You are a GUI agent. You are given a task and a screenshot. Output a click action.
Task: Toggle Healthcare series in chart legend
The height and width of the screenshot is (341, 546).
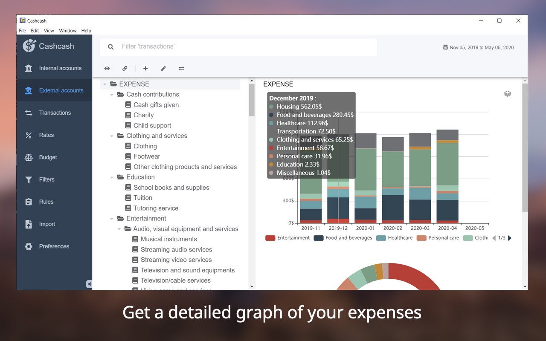coord(394,238)
